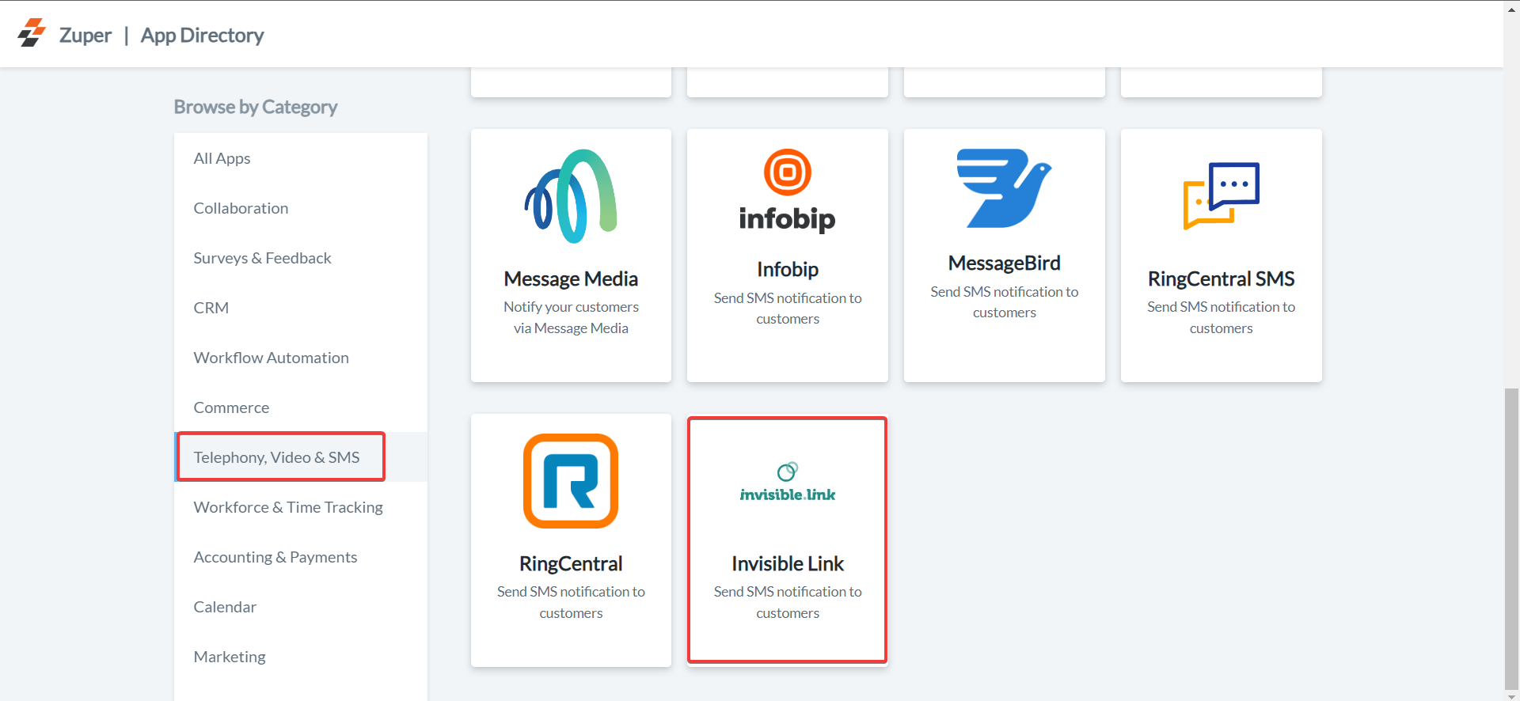Image resolution: width=1520 pixels, height=701 pixels.
Task: Open the App Directory header link
Action: (202, 36)
